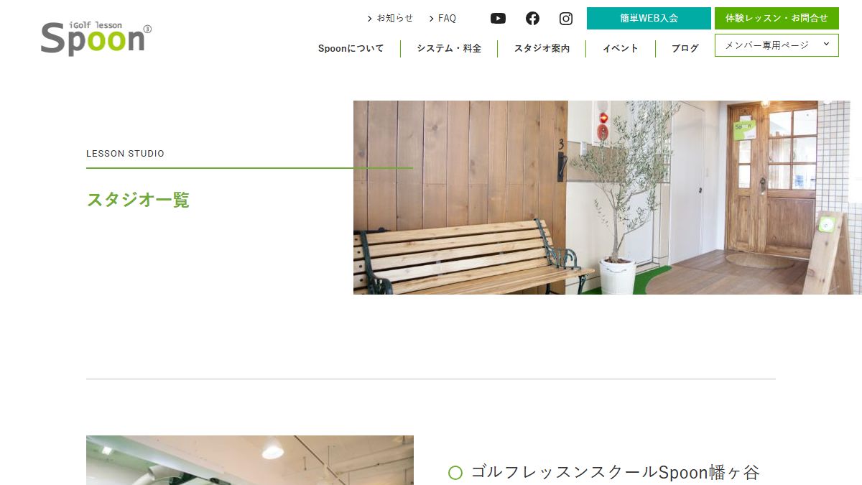Open the Spoonについて menu item
Screen dimensions: 862x485
(x=351, y=49)
